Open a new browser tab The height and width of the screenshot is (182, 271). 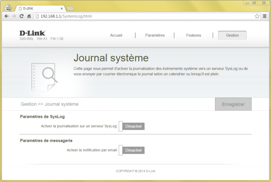[x=70, y=8]
